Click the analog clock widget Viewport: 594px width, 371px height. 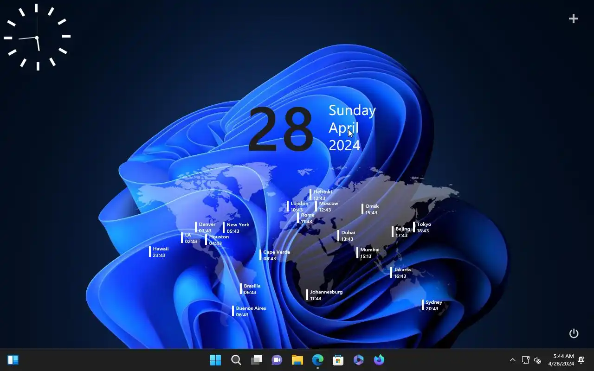pyautogui.click(x=37, y=37)
